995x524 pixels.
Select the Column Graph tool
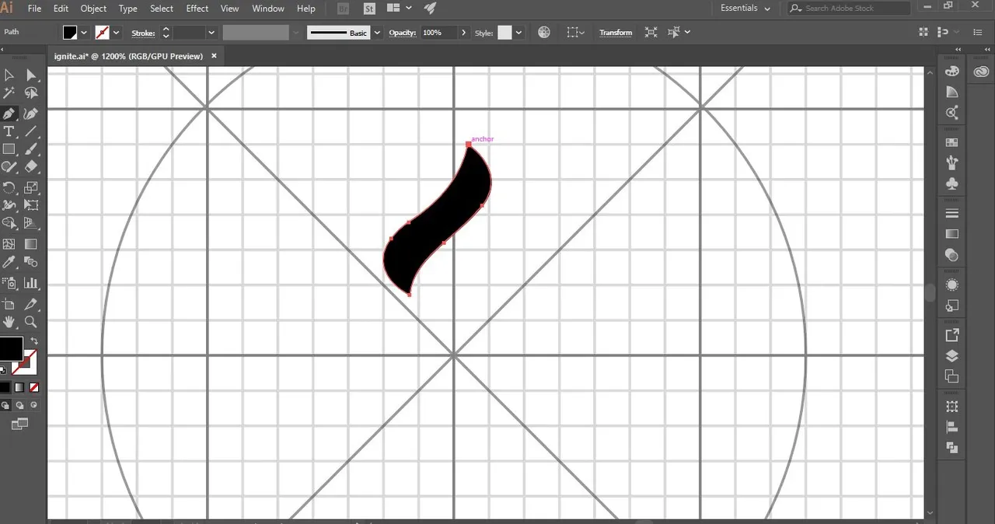31,283
